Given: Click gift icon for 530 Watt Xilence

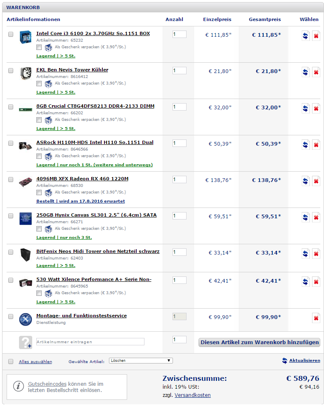Looking at the screenshot, I should coord(48,293).
